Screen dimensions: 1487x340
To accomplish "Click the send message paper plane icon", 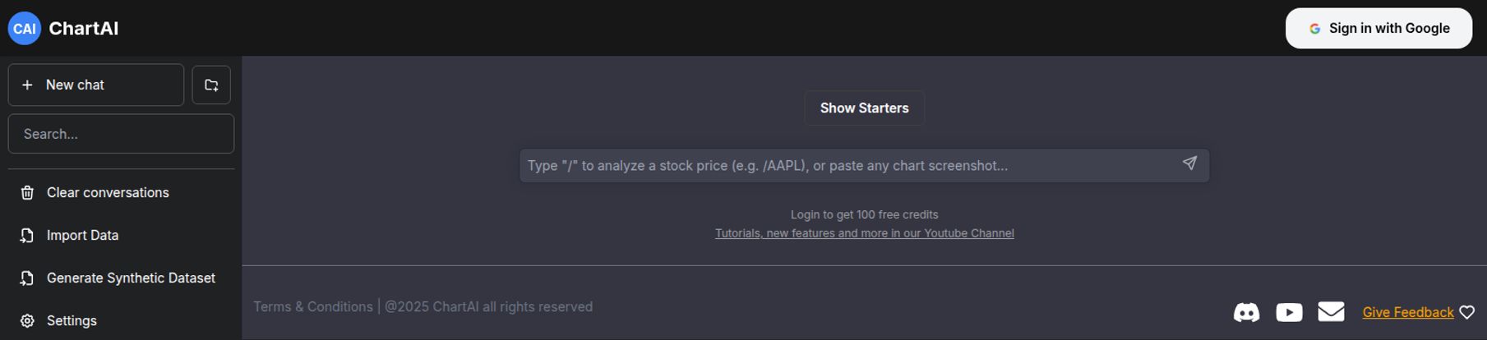I will [1189, 163].
